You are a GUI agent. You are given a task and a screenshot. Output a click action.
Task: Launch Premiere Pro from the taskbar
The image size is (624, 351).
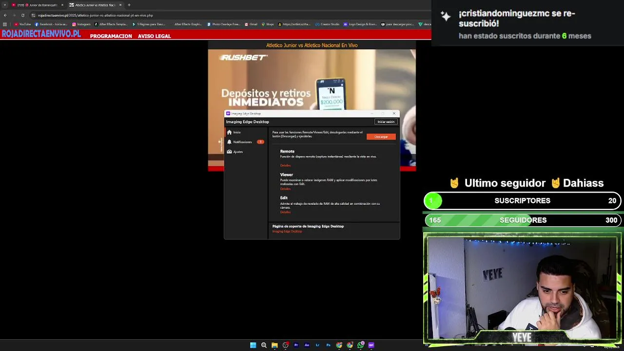coord(296,345)
